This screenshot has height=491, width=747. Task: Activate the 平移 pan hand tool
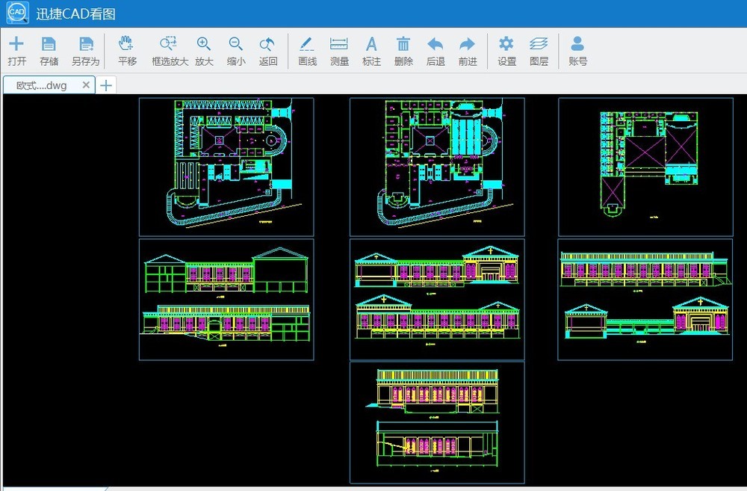point(127,51)
